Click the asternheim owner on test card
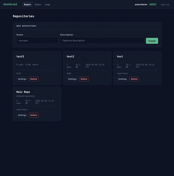This screenshot has width=174, height=176. tap(122, 73)
